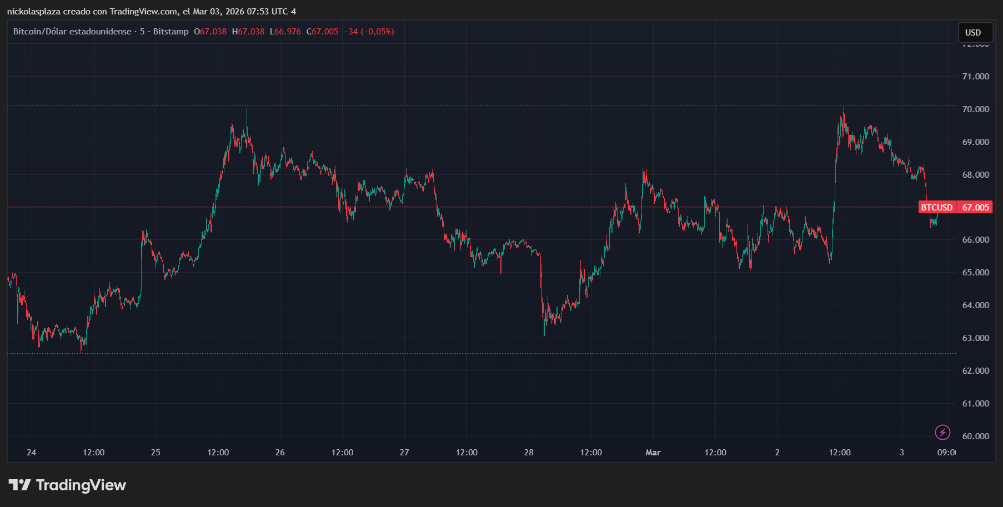Click the opening value O67.038
This screenshot has width=1003, height=507.
(210, 32)
